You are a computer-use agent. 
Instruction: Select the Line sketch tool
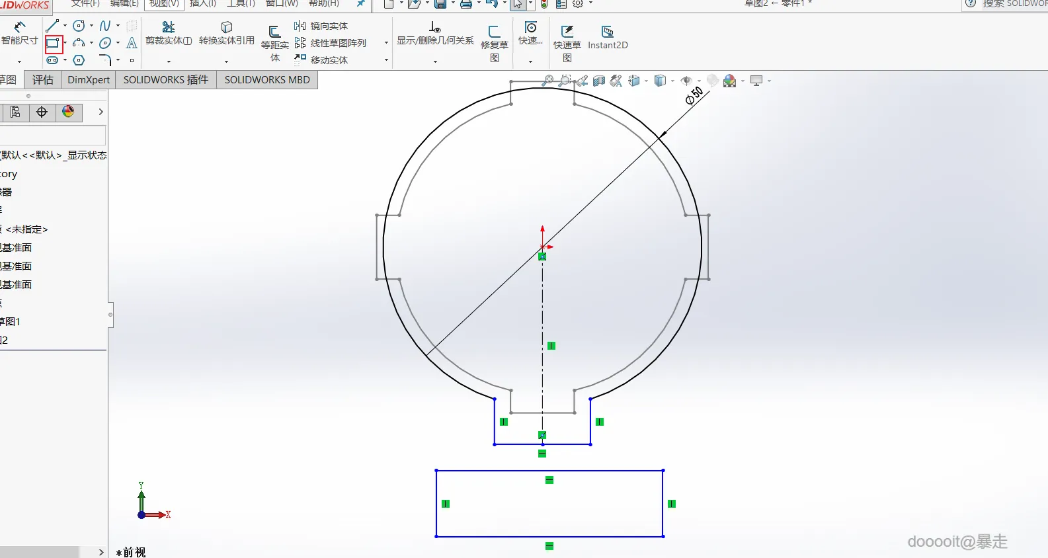tap(52, 26)
